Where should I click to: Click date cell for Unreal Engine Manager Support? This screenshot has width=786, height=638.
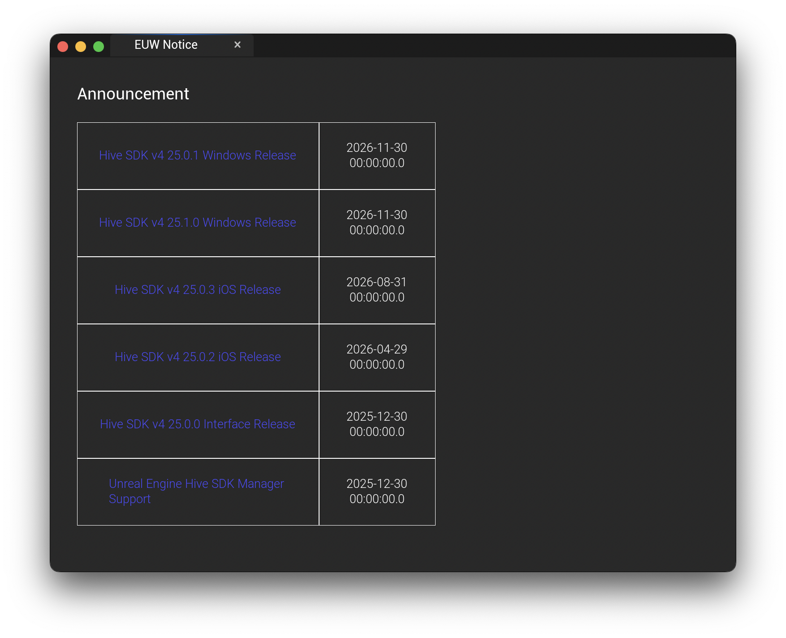[377, 491]
